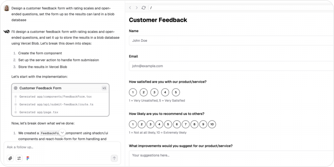Image resolution: width=334 pixels, height=167 pixels.
Task: Click the Figma import icon
Action: pos(28,158)
